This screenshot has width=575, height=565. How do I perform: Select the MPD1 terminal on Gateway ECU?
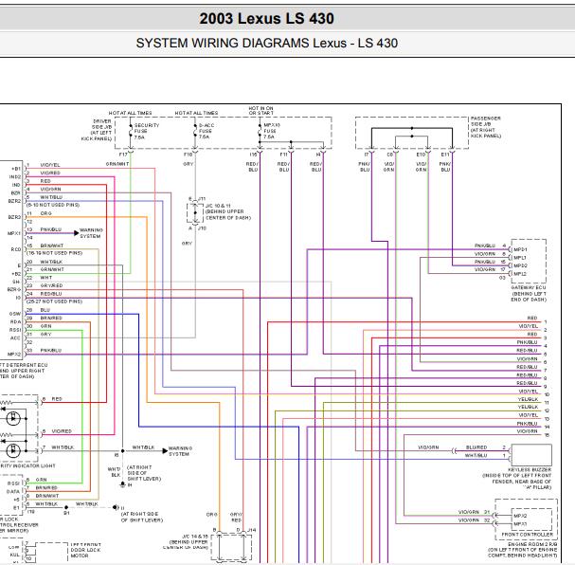pyautogui.click(x=520, y=249)
